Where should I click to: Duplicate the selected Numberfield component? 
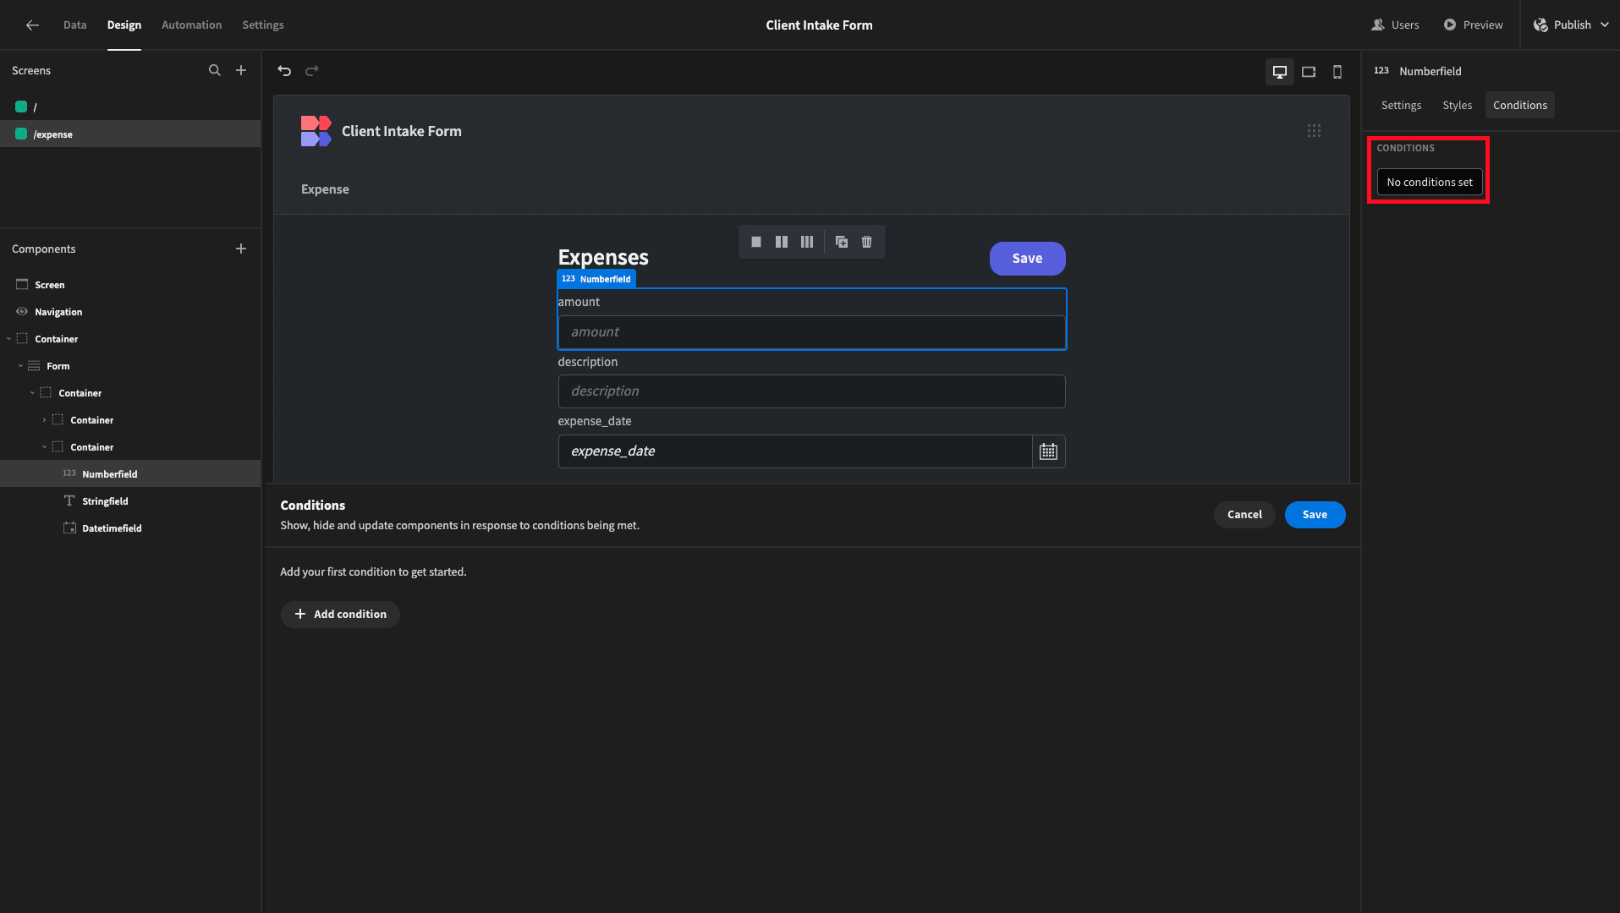[842, 243]
